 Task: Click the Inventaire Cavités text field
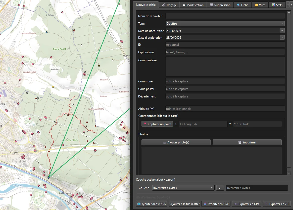257,188
